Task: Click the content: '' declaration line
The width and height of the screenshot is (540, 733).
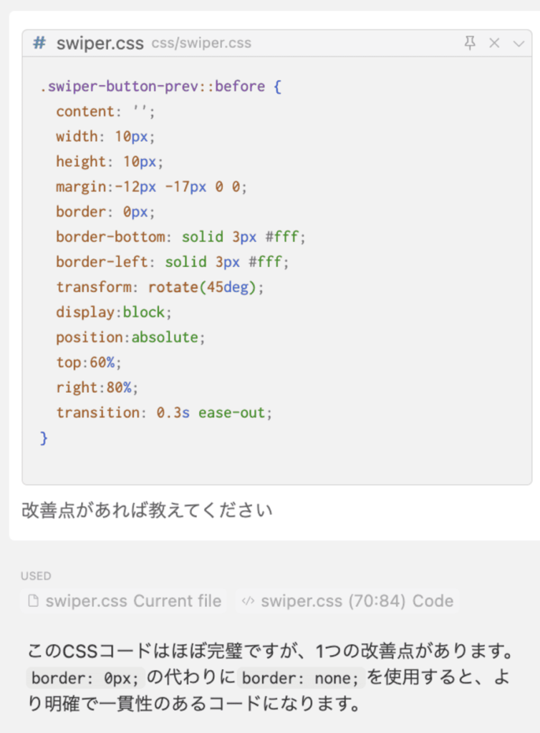Action: (105, 111)
